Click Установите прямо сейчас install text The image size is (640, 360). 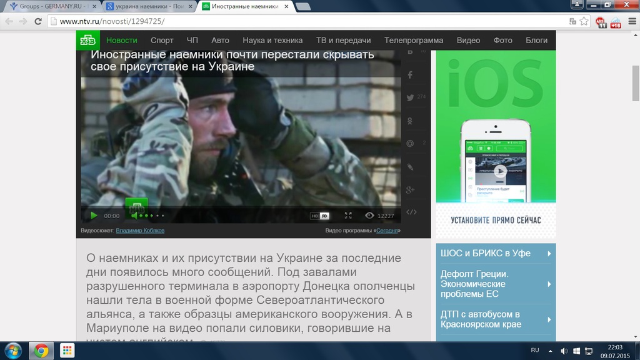click(496, 221)
